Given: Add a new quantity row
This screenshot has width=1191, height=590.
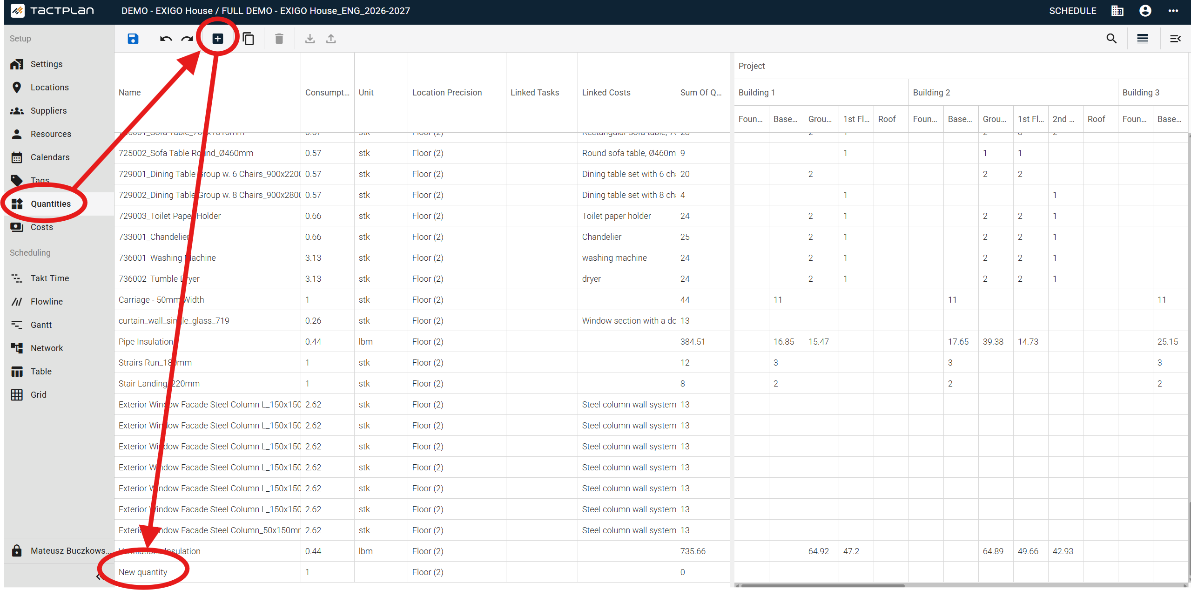Looking at the screenshot, I should click(218, 39).
